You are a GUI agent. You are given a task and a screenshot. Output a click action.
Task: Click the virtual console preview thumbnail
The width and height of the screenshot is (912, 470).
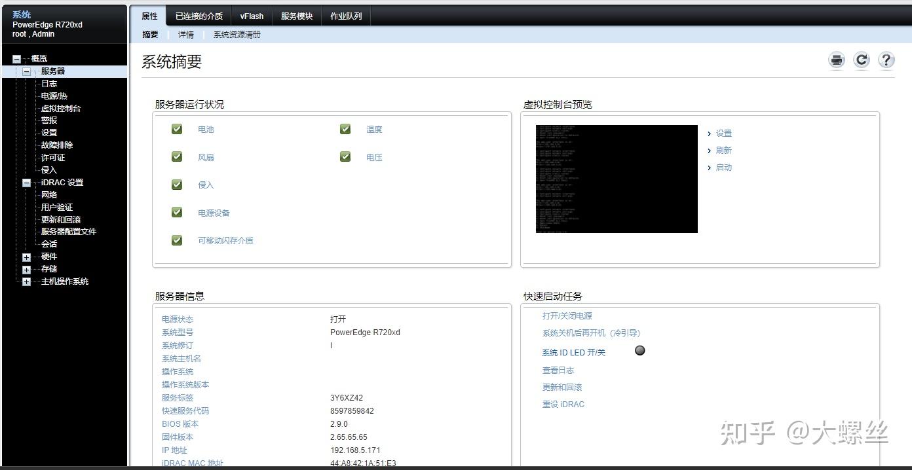[x=617, y=179]
